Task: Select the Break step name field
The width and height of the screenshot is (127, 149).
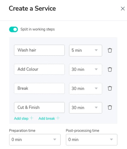Action: (x=39, y=88)
